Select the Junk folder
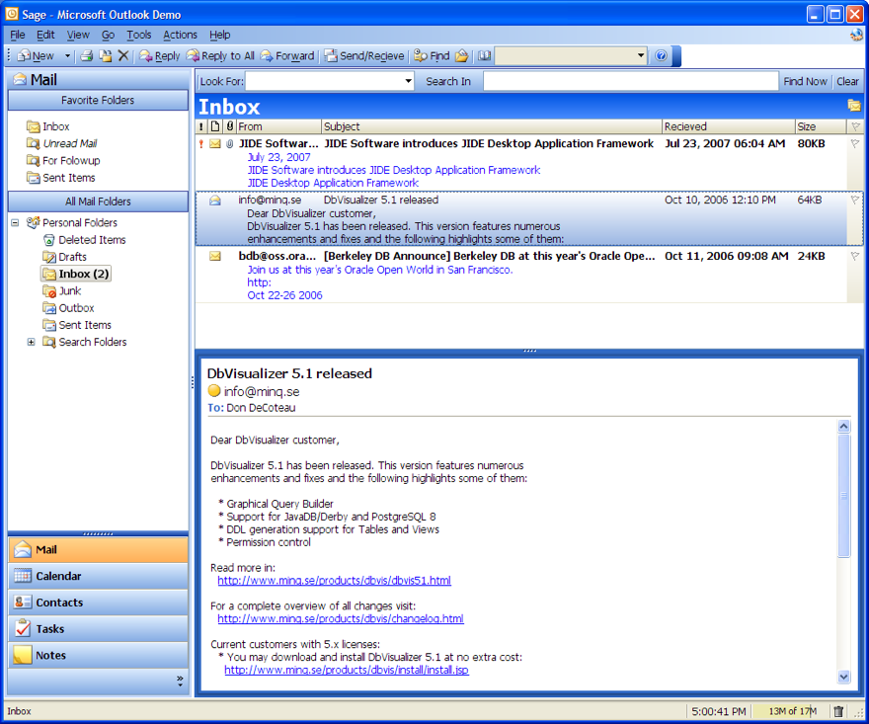869x724 pixels. click(x=62, y=291)
